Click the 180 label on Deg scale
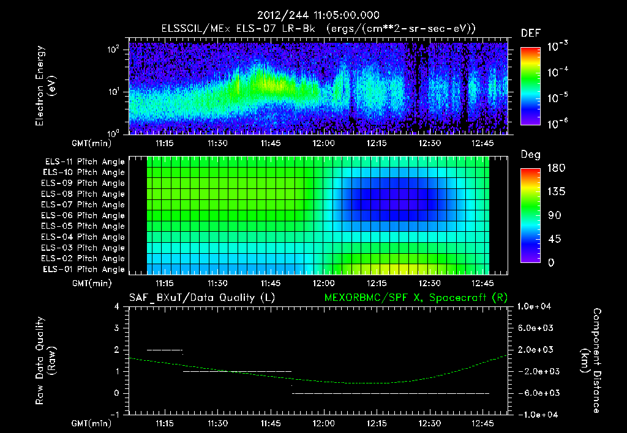 pos(556,168)
